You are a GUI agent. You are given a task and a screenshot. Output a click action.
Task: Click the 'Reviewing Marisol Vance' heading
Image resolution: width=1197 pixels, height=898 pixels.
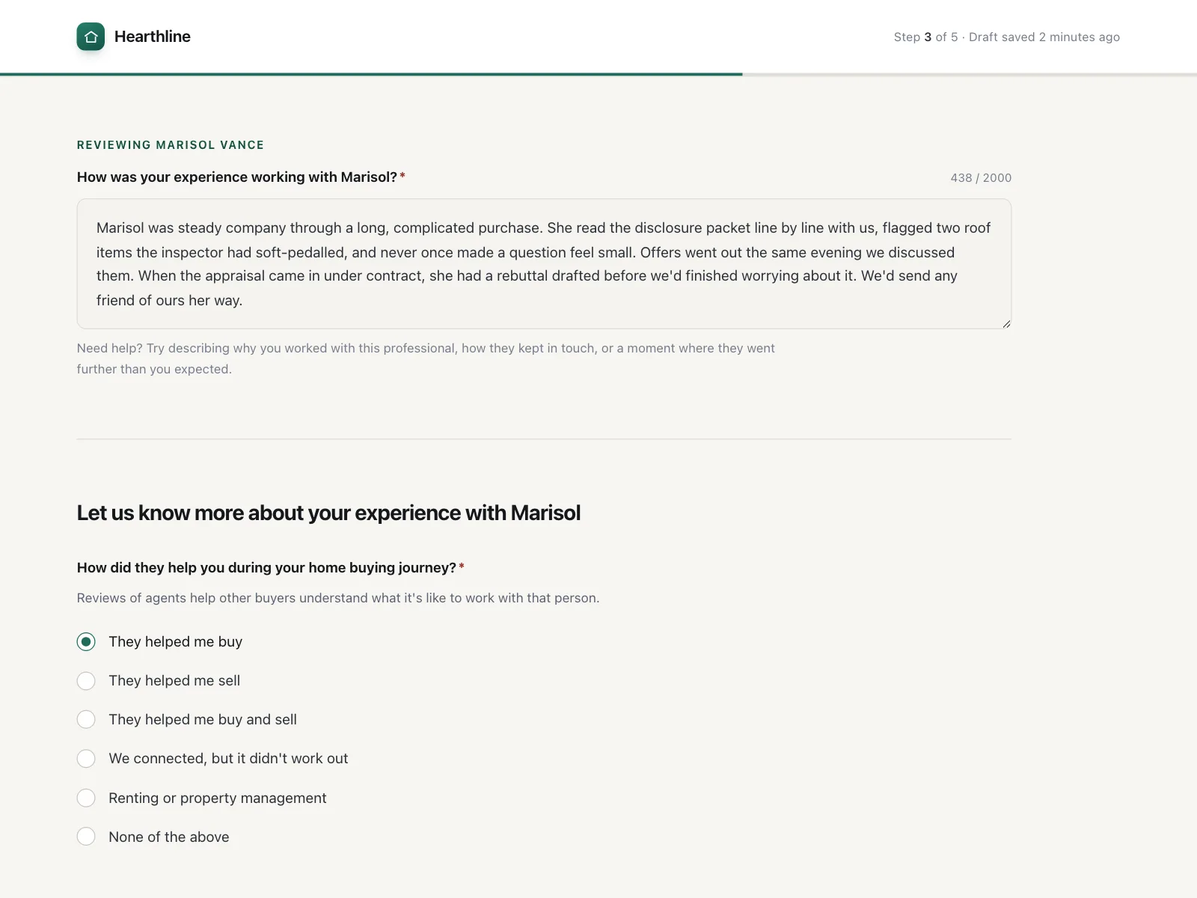(x=171, y=145)
